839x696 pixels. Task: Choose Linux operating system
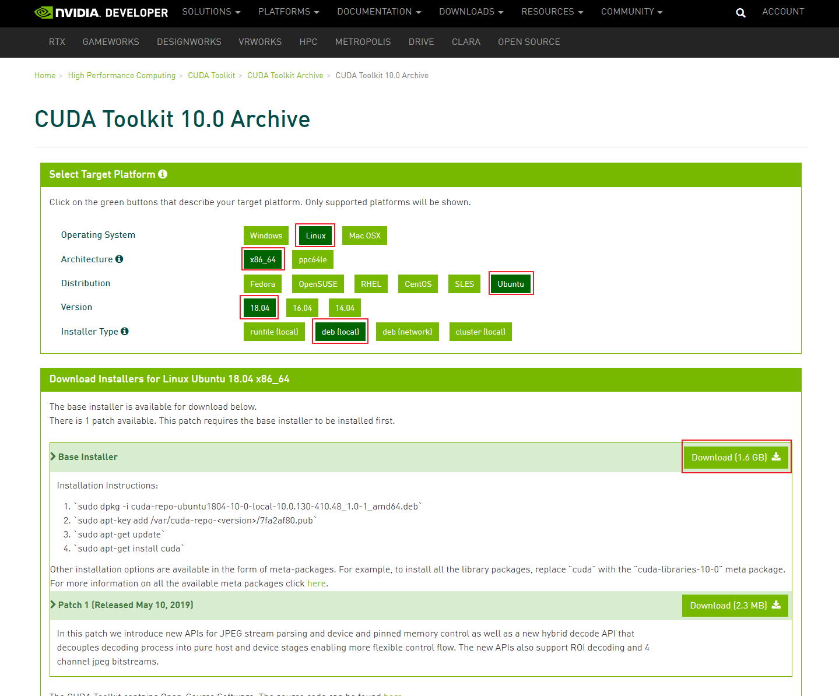pos(315,235)
